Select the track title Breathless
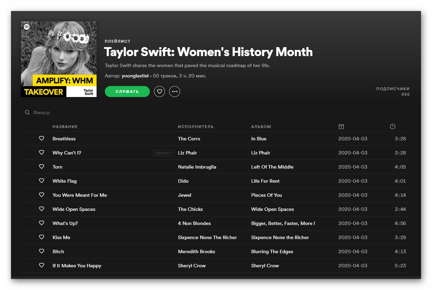This screenshot has width=432, height=290. tap(64, 139)
